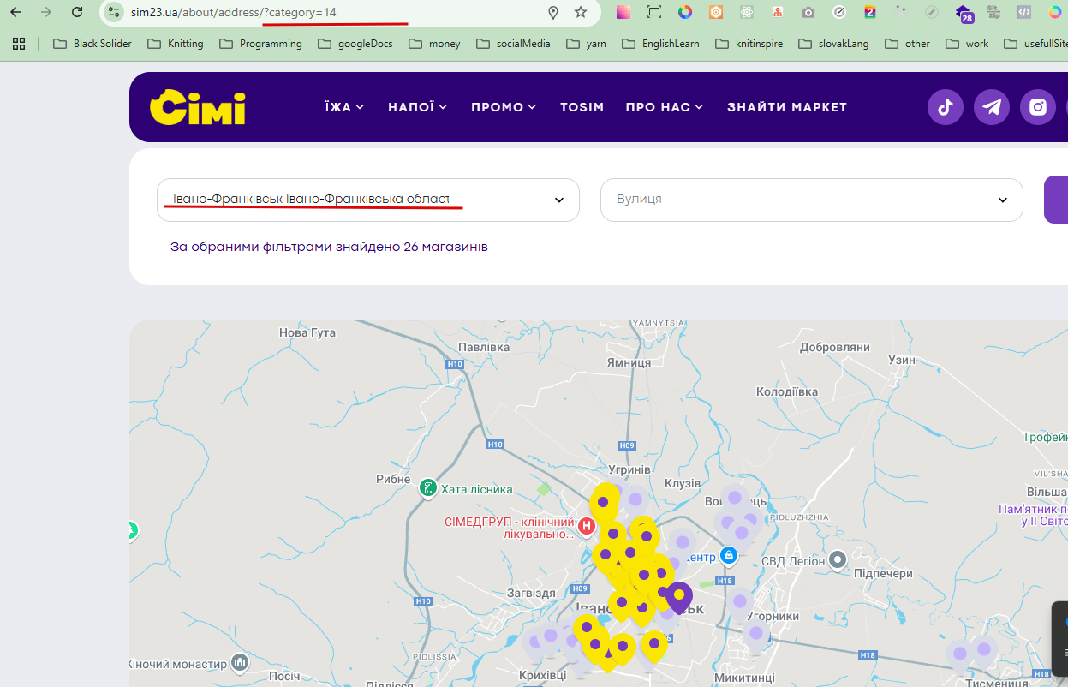Open the colorful number 2 extension
Viewport: 1068px width, 687px height.
coord(870,12)
